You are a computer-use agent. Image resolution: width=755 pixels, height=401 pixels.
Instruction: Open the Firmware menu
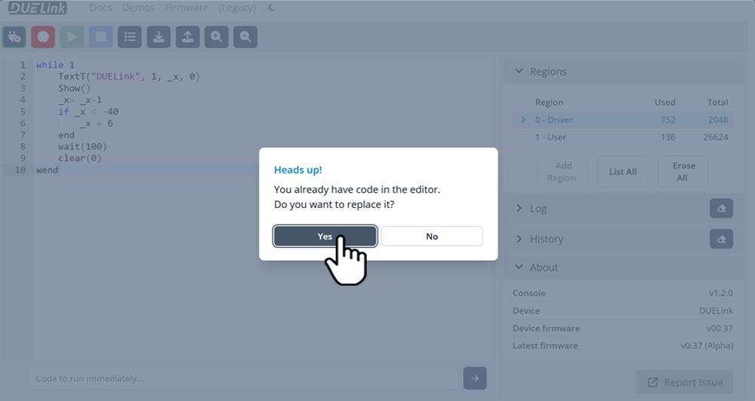tap(186, 8)
